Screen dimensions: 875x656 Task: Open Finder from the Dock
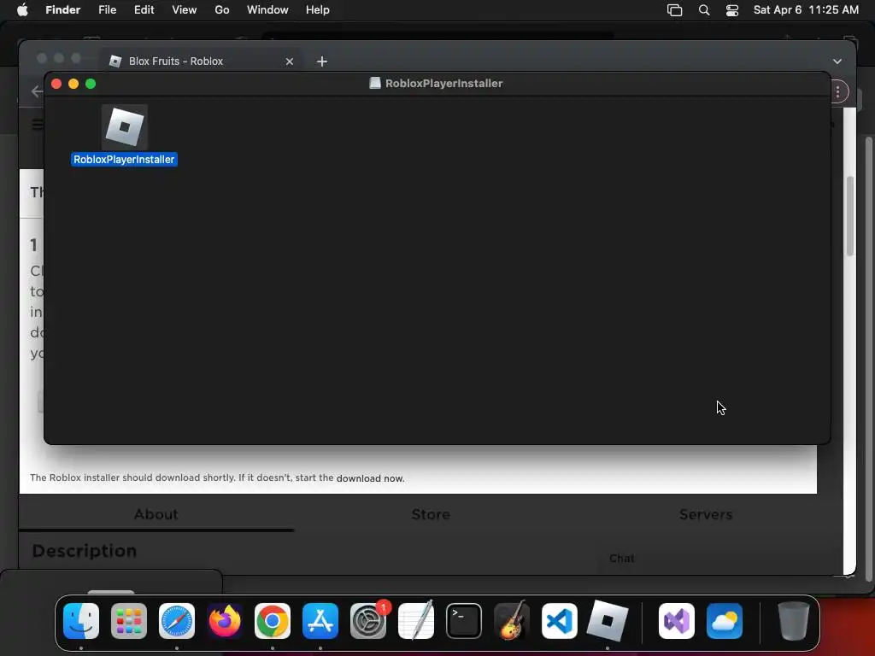(81, 621)
